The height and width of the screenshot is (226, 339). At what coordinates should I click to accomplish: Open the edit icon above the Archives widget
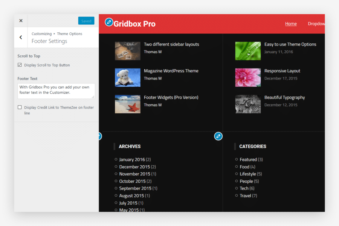point(218,136)
